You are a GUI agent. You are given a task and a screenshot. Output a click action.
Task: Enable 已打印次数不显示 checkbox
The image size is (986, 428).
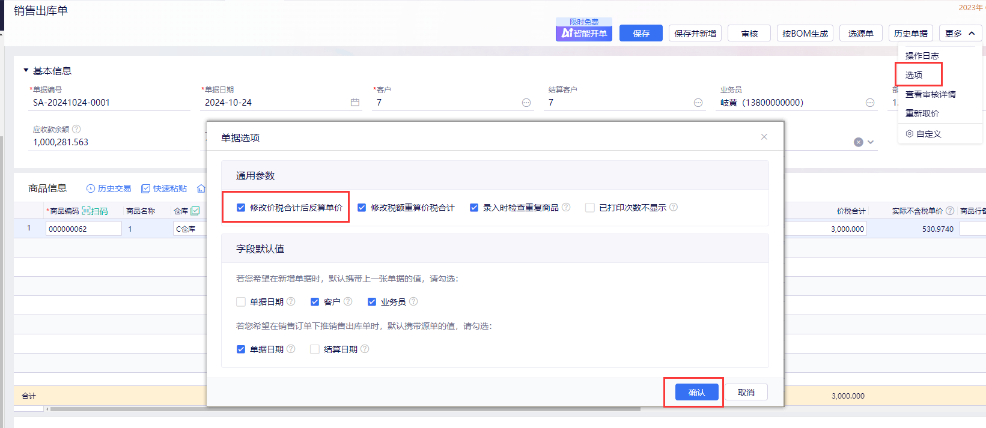click(590, 208)
